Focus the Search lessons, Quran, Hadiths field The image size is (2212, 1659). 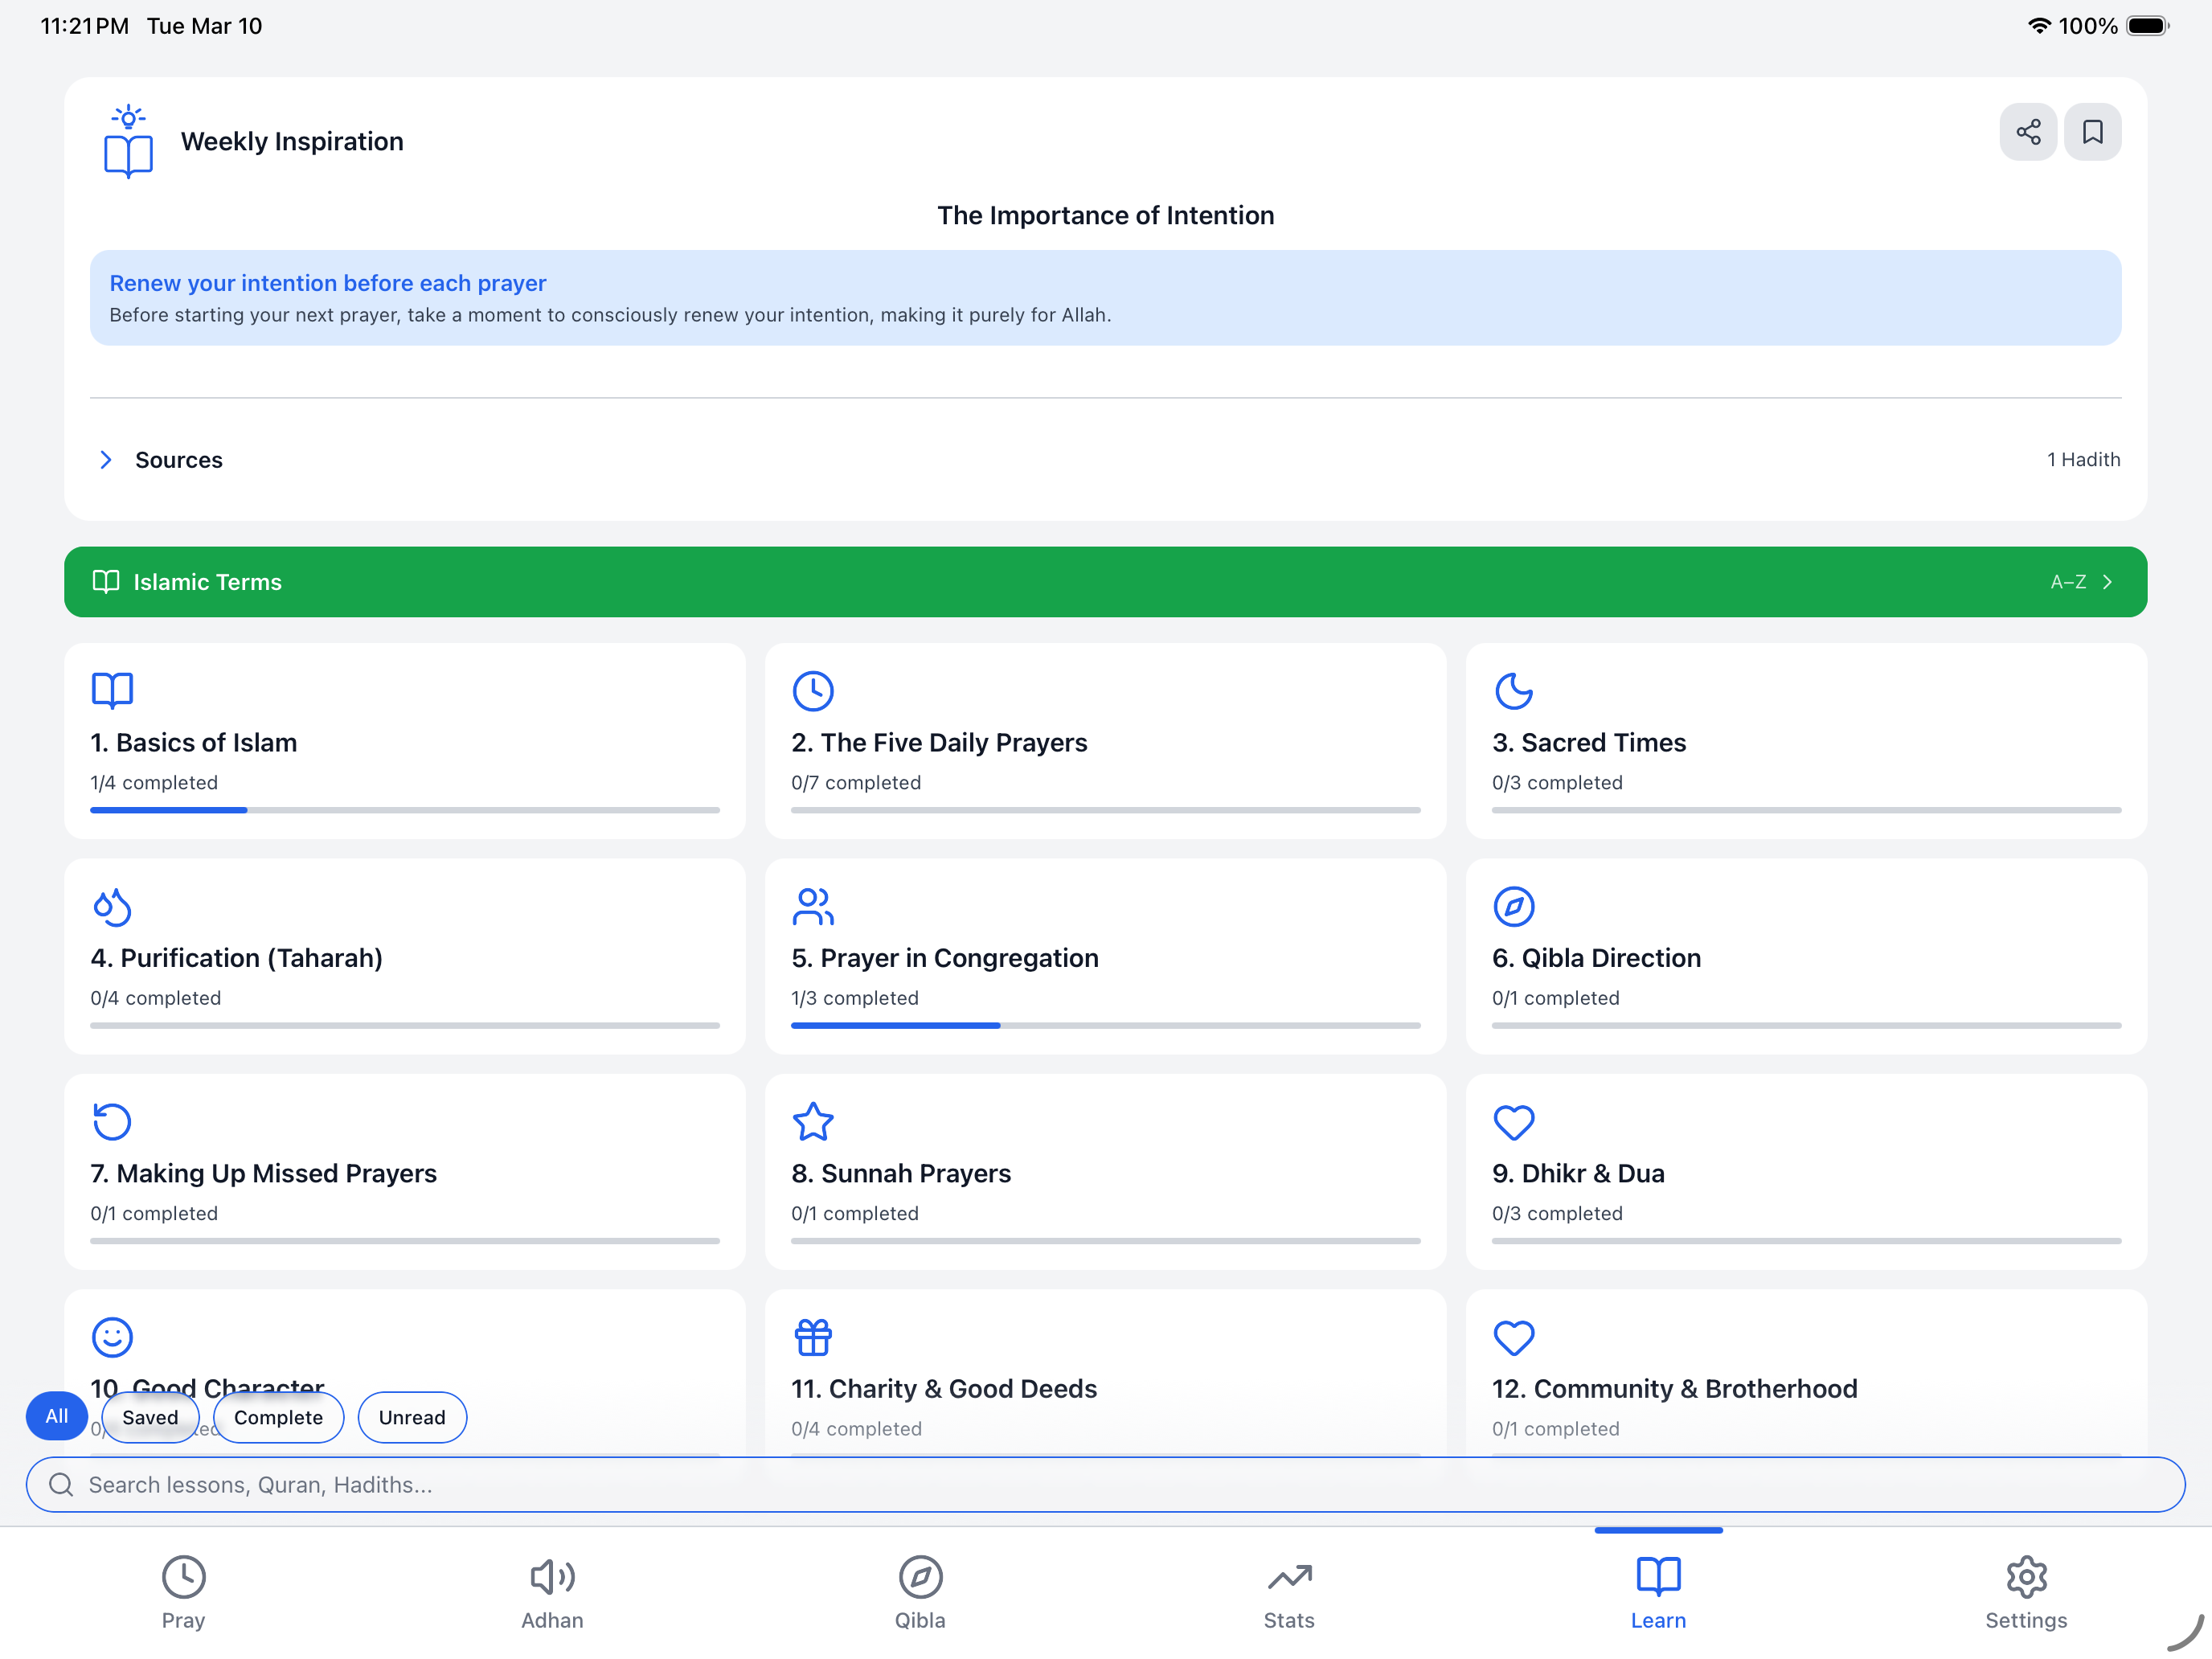(x=1106, y=1485)
